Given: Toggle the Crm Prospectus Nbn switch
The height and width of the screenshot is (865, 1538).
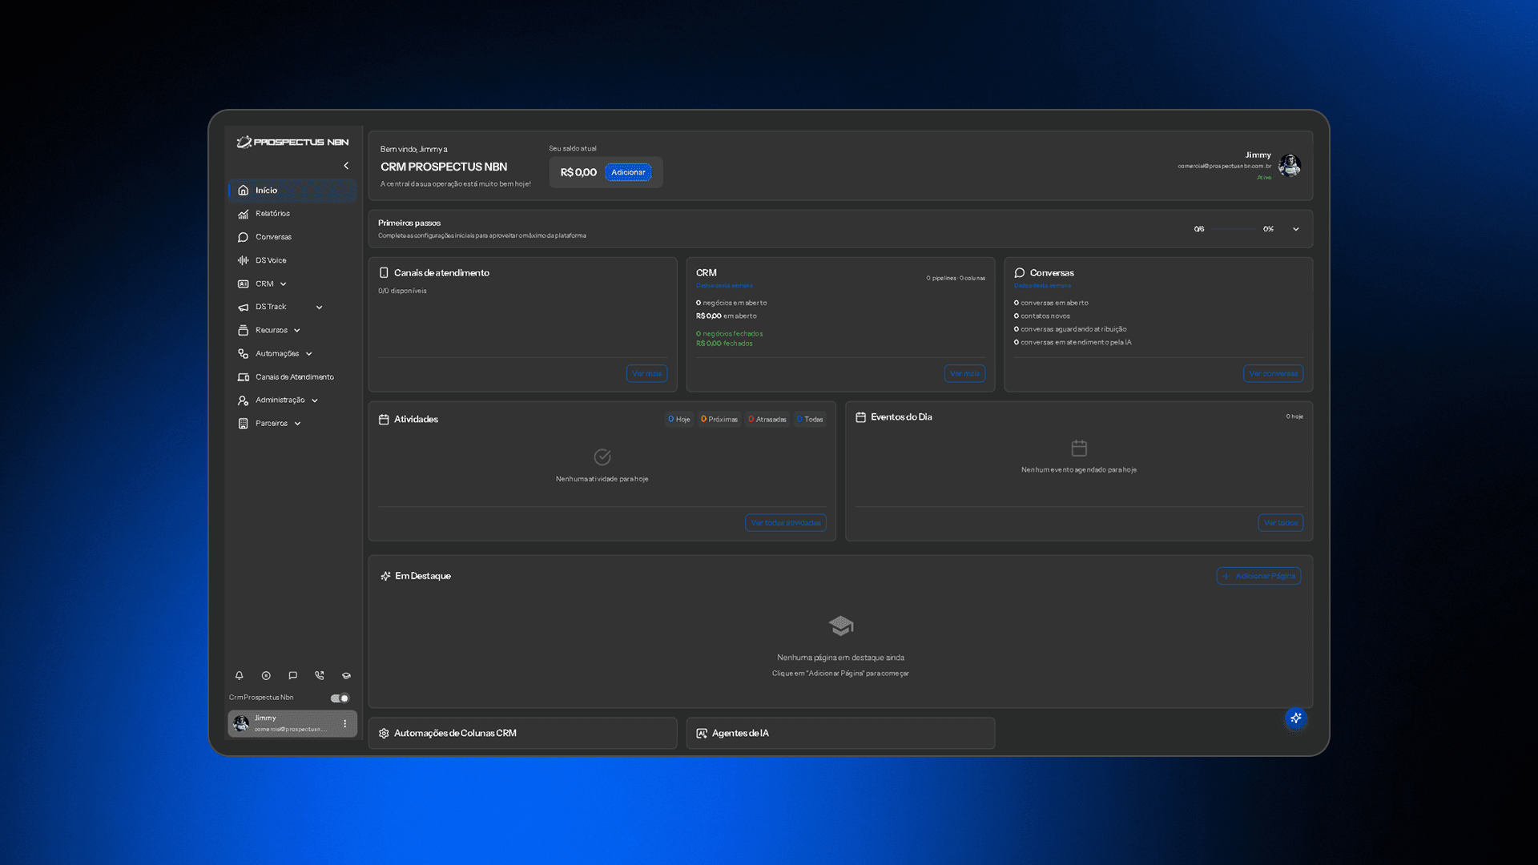Looking at the screenshot, I should coord(340,698).
